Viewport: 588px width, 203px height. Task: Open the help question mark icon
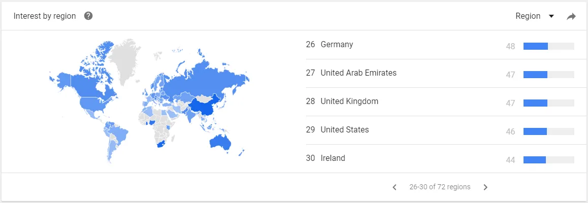click(88, 16)
